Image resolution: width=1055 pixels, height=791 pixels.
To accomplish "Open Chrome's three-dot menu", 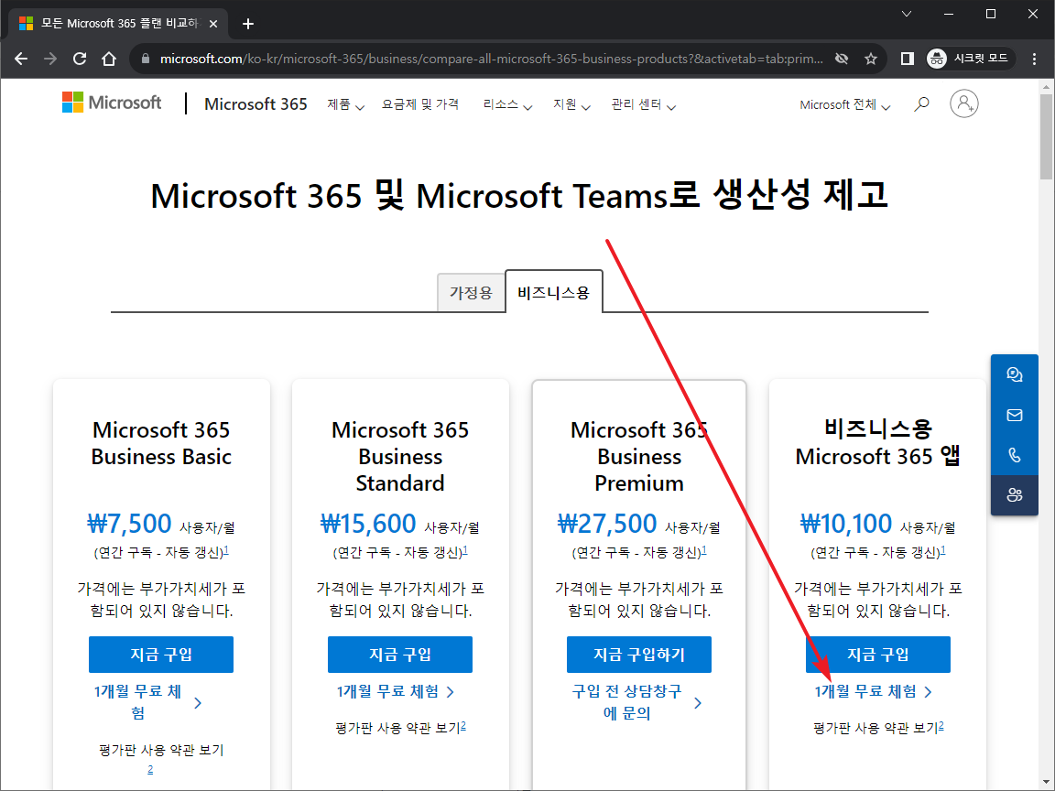I will 1034,59.
